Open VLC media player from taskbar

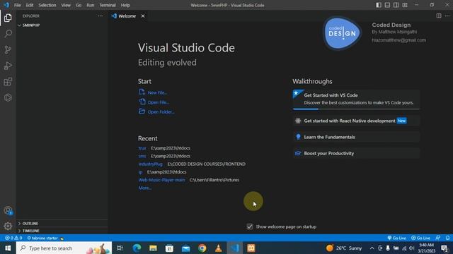(x=219, y=248)
